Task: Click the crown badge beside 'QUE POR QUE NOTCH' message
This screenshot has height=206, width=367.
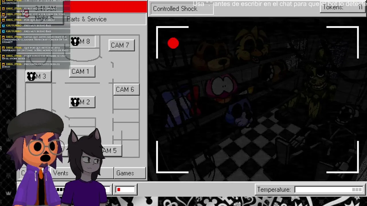Action: pos(3,48)
